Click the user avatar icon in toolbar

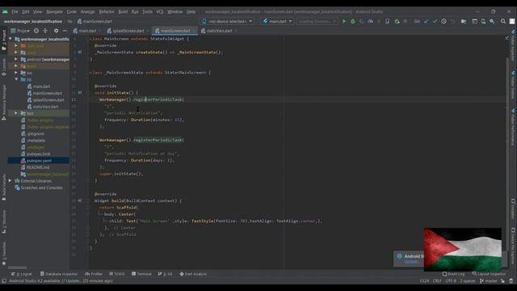(512, 22)
